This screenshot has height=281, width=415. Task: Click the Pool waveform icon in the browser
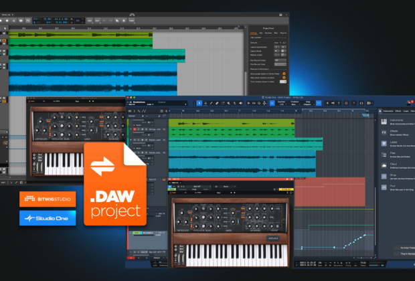click(384, 187)
